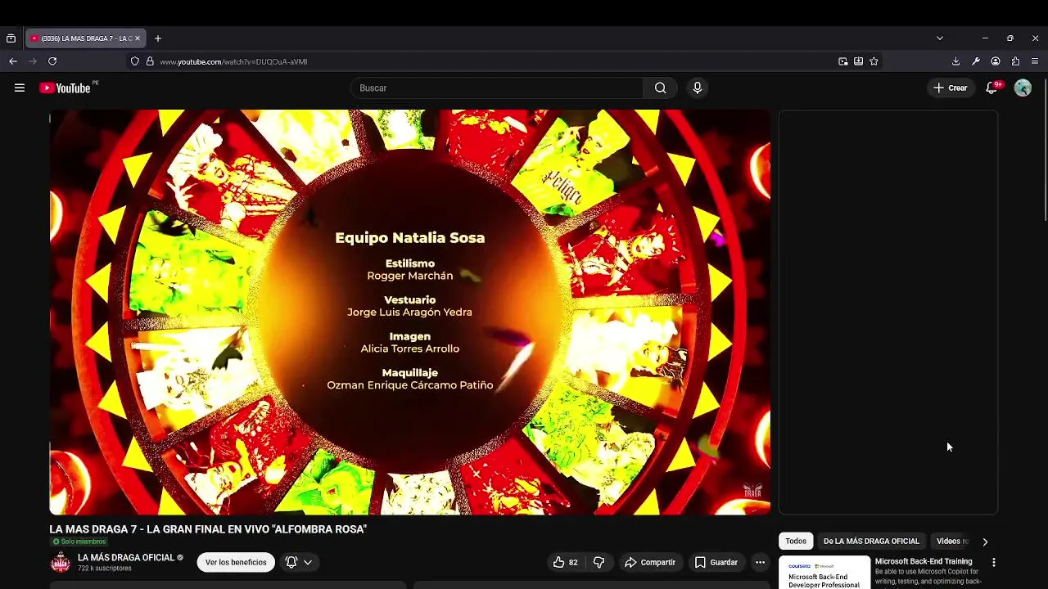Screen dimensions: 1048x589
Task: Click the Solo miembros badge
Action: (79, 542)
